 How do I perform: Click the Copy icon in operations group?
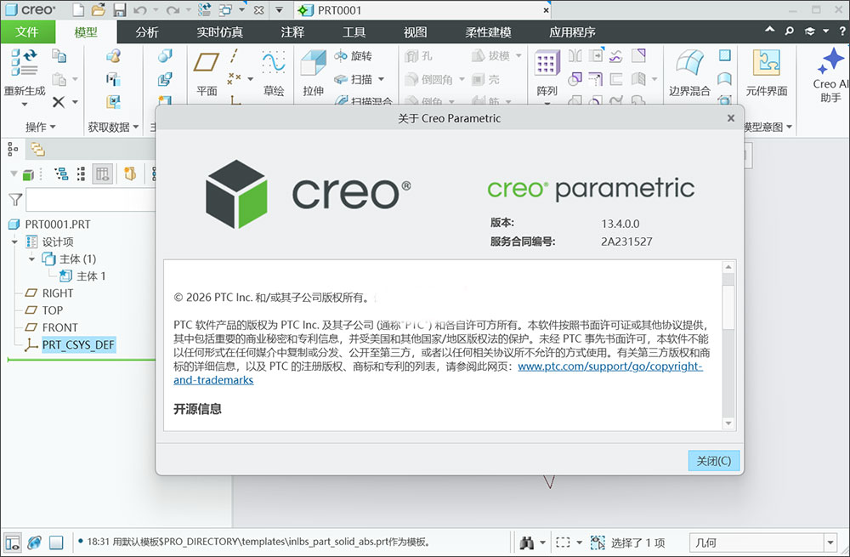(x=59, y=56)
